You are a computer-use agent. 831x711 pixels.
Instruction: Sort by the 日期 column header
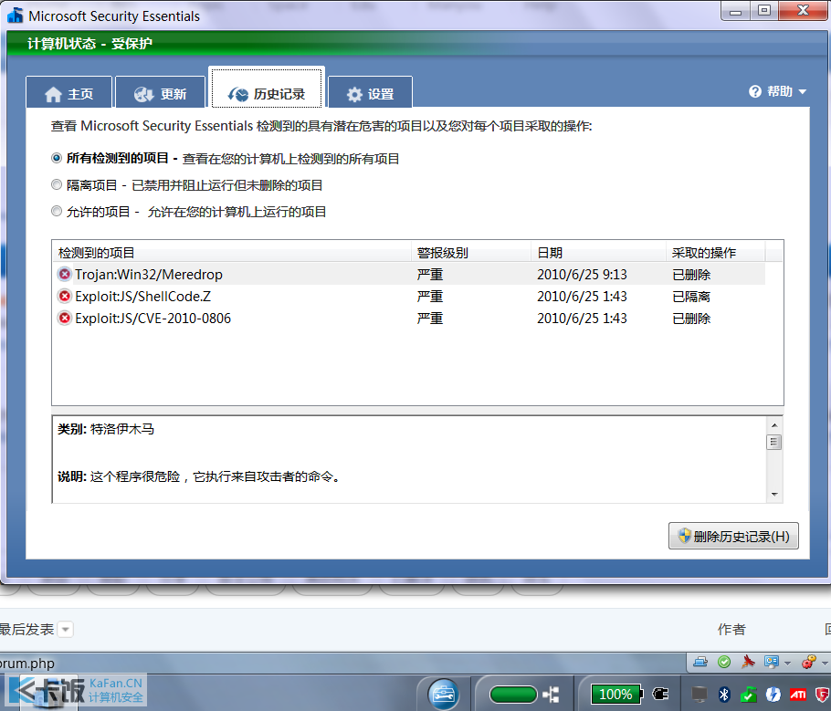click(598, 252)
